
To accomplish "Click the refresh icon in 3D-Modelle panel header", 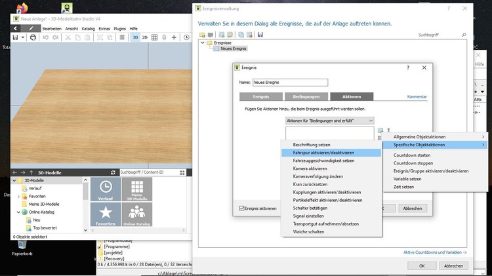I will (113, 172).
